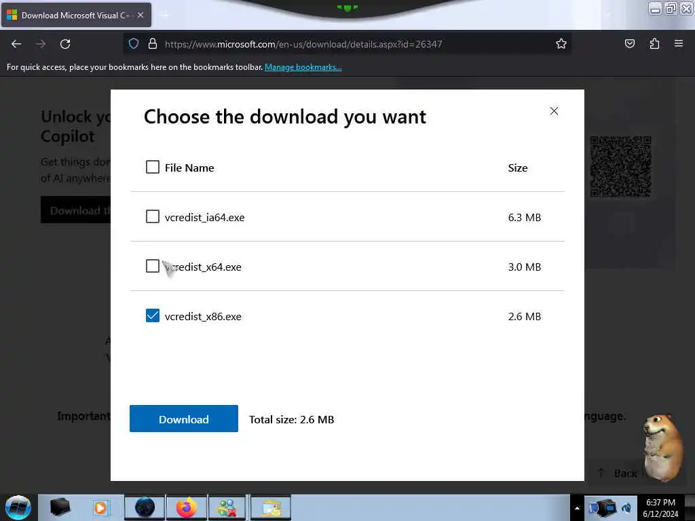The width and height of the screenshot is (695, 521).
Task: Click the browser forward arrow
Action: (x=41, y=44)
